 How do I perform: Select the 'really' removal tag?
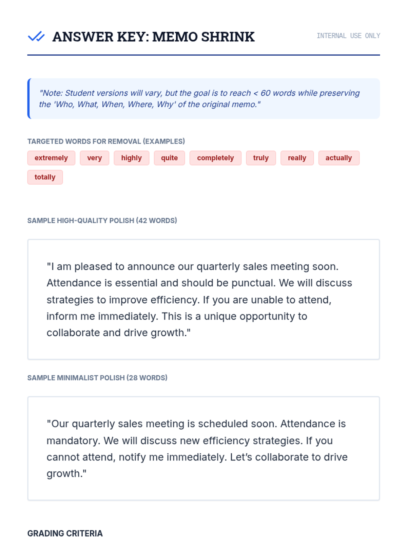[x=297, y=158]
